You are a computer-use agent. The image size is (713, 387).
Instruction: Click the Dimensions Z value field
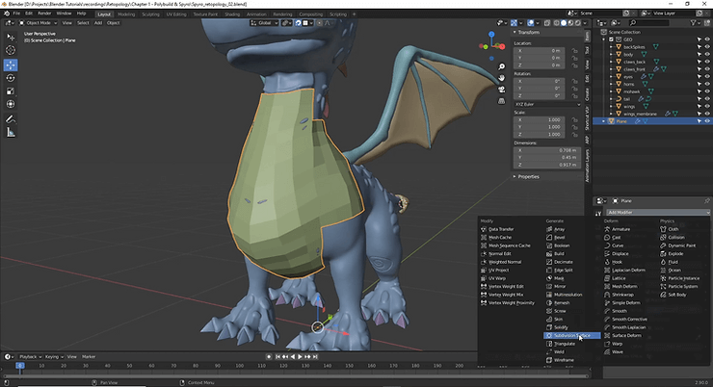[547, 165]
